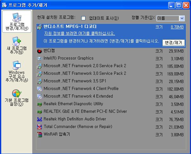Click REALTEK GbE & FE NIC Driver icon
191x154 pixels.
click(x=40, y=112)
